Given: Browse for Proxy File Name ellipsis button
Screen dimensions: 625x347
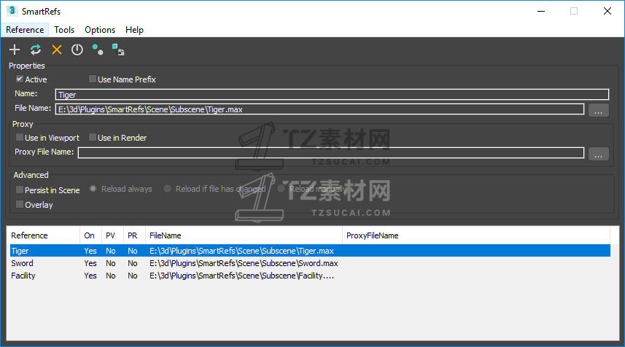Looking at the screenshot, I should pyautogui.click(x=598, y=153).
